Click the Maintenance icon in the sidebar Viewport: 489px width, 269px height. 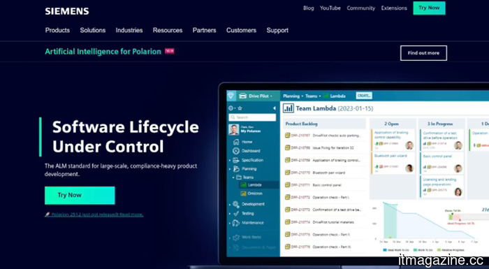[x=236, y=223]
